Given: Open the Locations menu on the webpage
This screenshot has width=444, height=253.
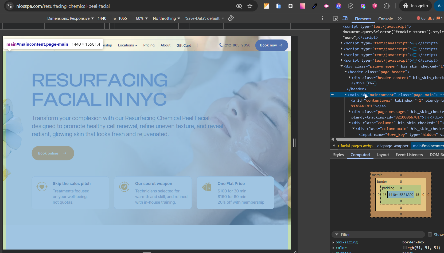Looking at the screenshot, I should coord(127,45).
